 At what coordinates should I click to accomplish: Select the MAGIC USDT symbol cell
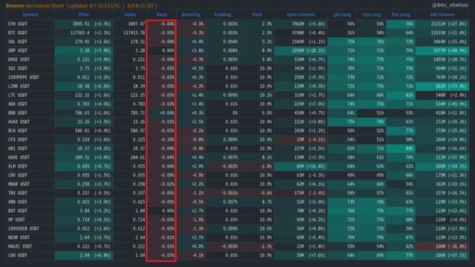point(30,246)
